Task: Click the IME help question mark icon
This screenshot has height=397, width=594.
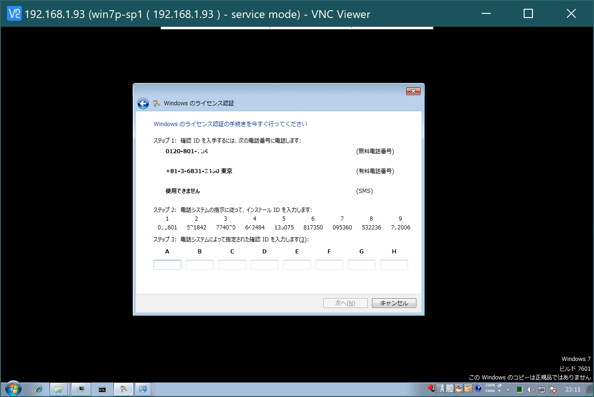Action: click(478, 389)
